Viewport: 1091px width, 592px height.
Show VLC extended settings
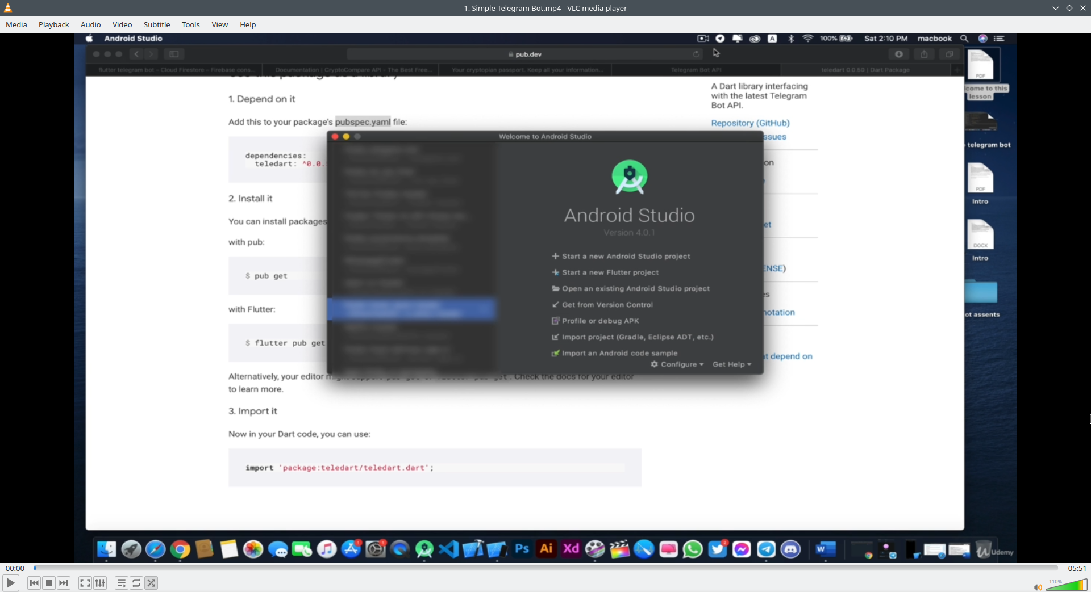(100, 583)
